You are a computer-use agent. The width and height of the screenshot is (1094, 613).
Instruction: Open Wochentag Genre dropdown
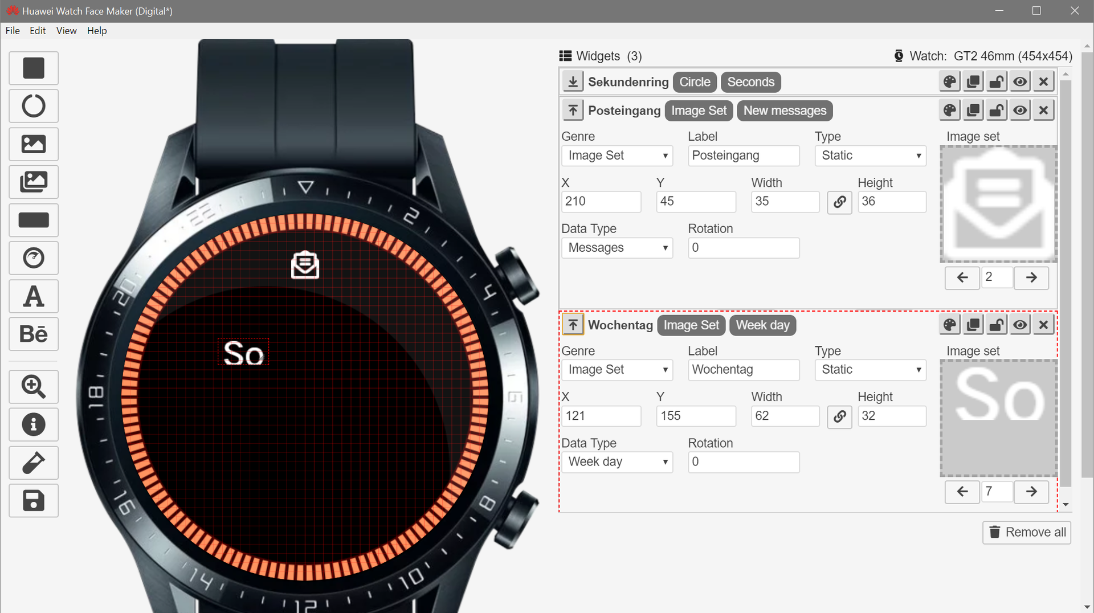click(x=617, y=370)
